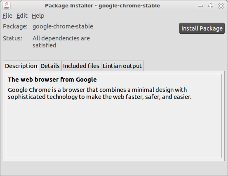228x176 pixels.
Task: Click the window title 'Package Installer - google-chrome-stable'
Action: click(x=102, y=6)
